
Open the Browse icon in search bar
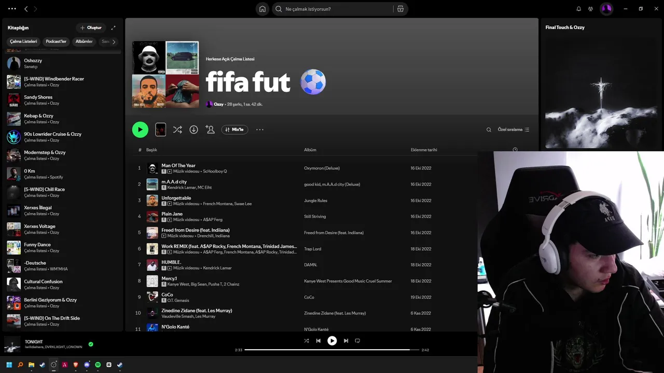[400, 9]
